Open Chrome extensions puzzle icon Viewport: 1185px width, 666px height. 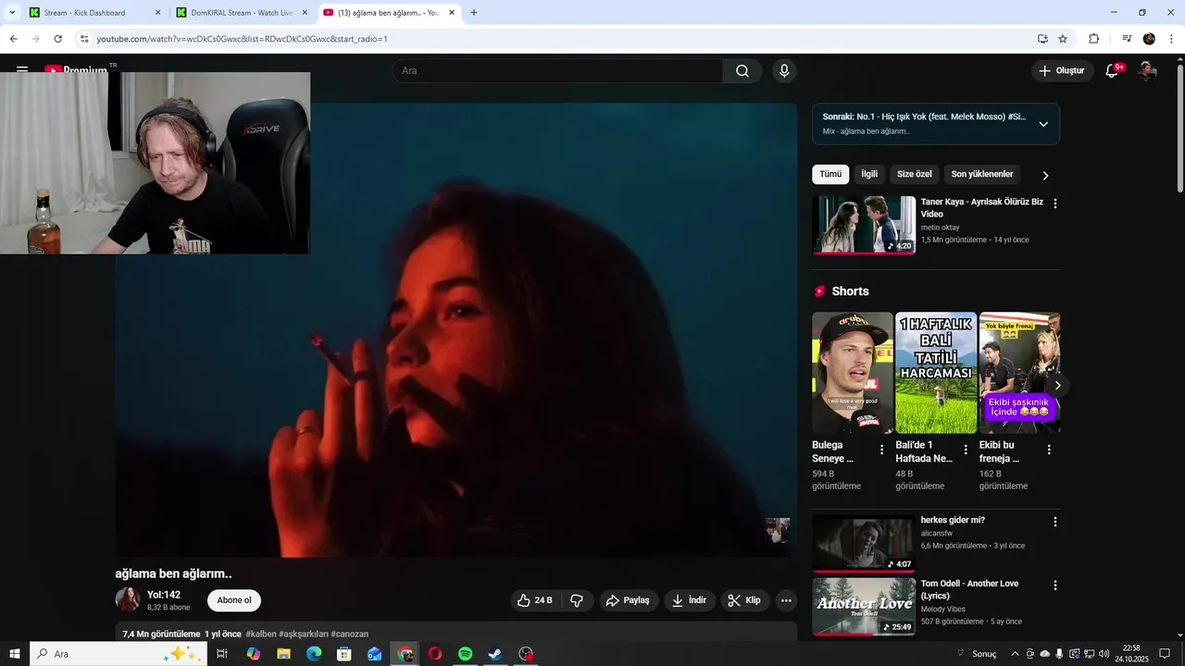click(x=1094, y=39)
